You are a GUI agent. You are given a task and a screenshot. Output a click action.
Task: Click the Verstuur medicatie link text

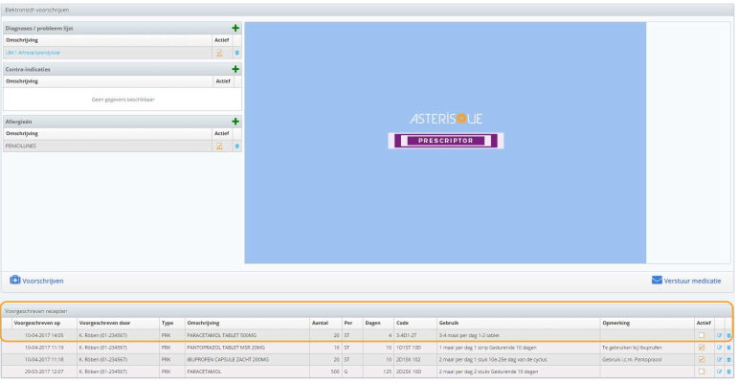click(x=692, y=281)
